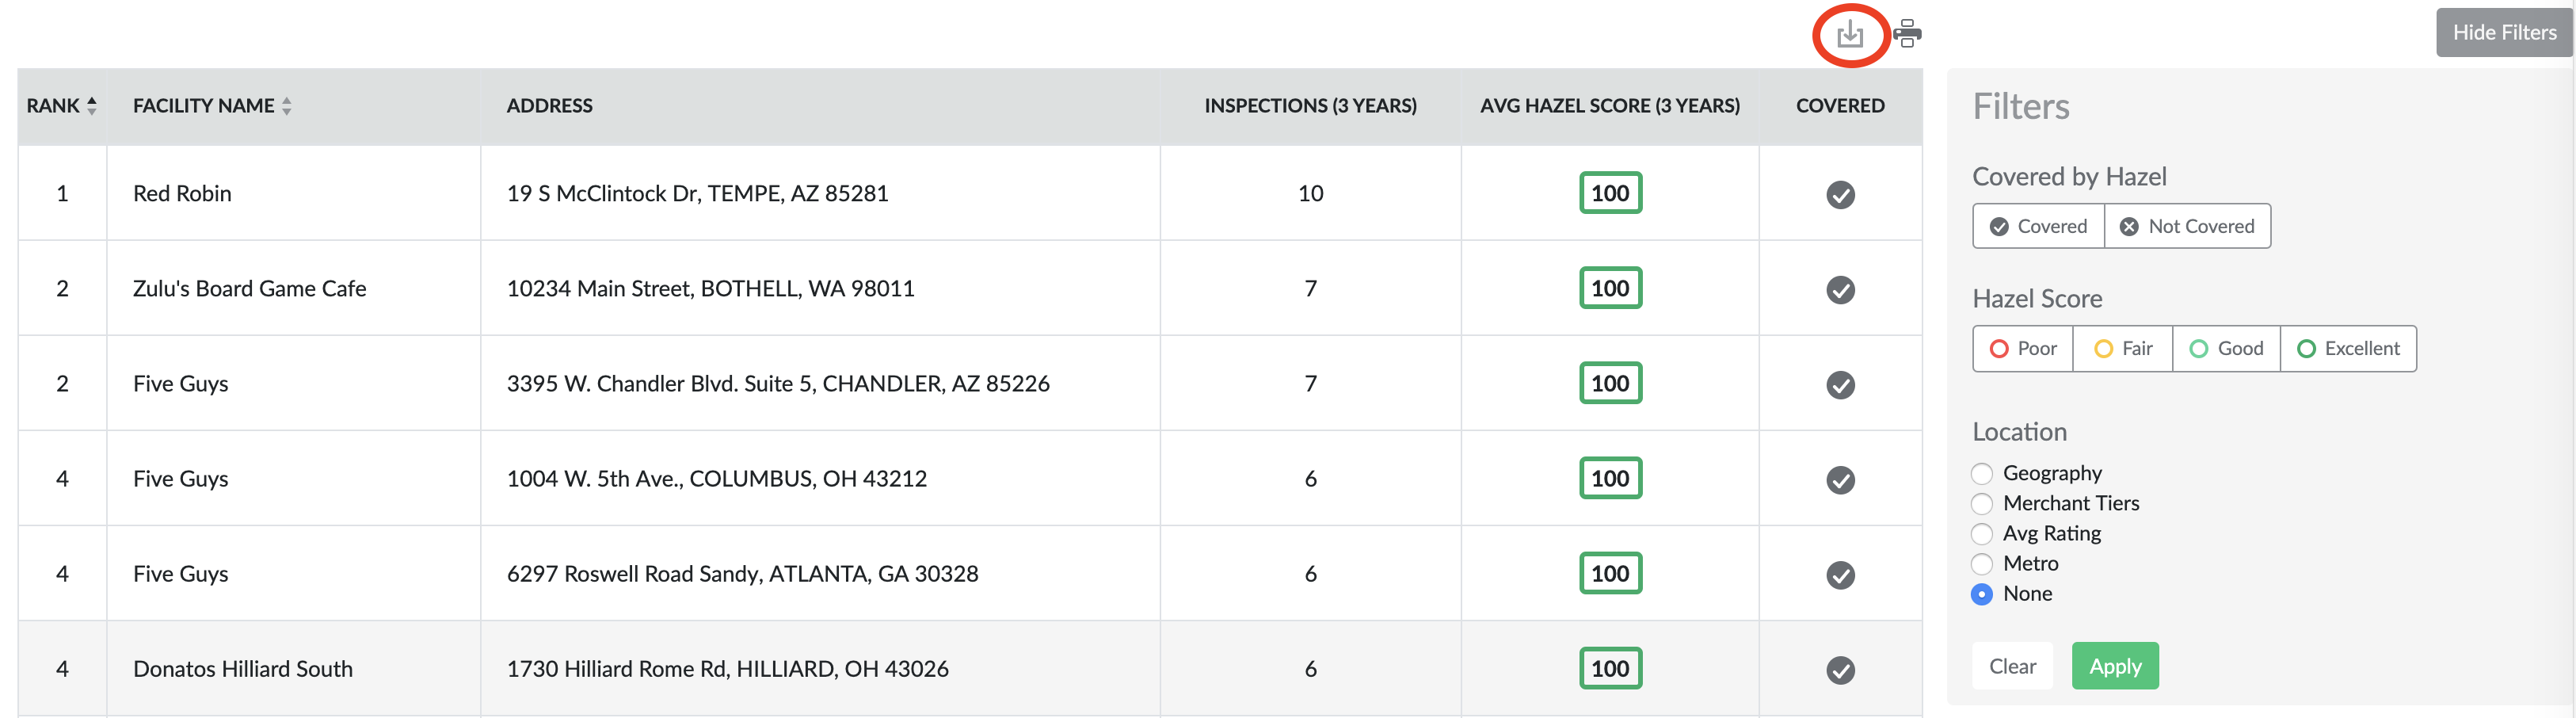Choose the Metro location radio button
Viewport: 2576px width, 718px height.
[1981, 564]
